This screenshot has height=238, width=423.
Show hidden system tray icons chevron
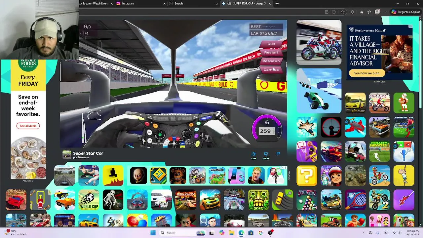363,233
